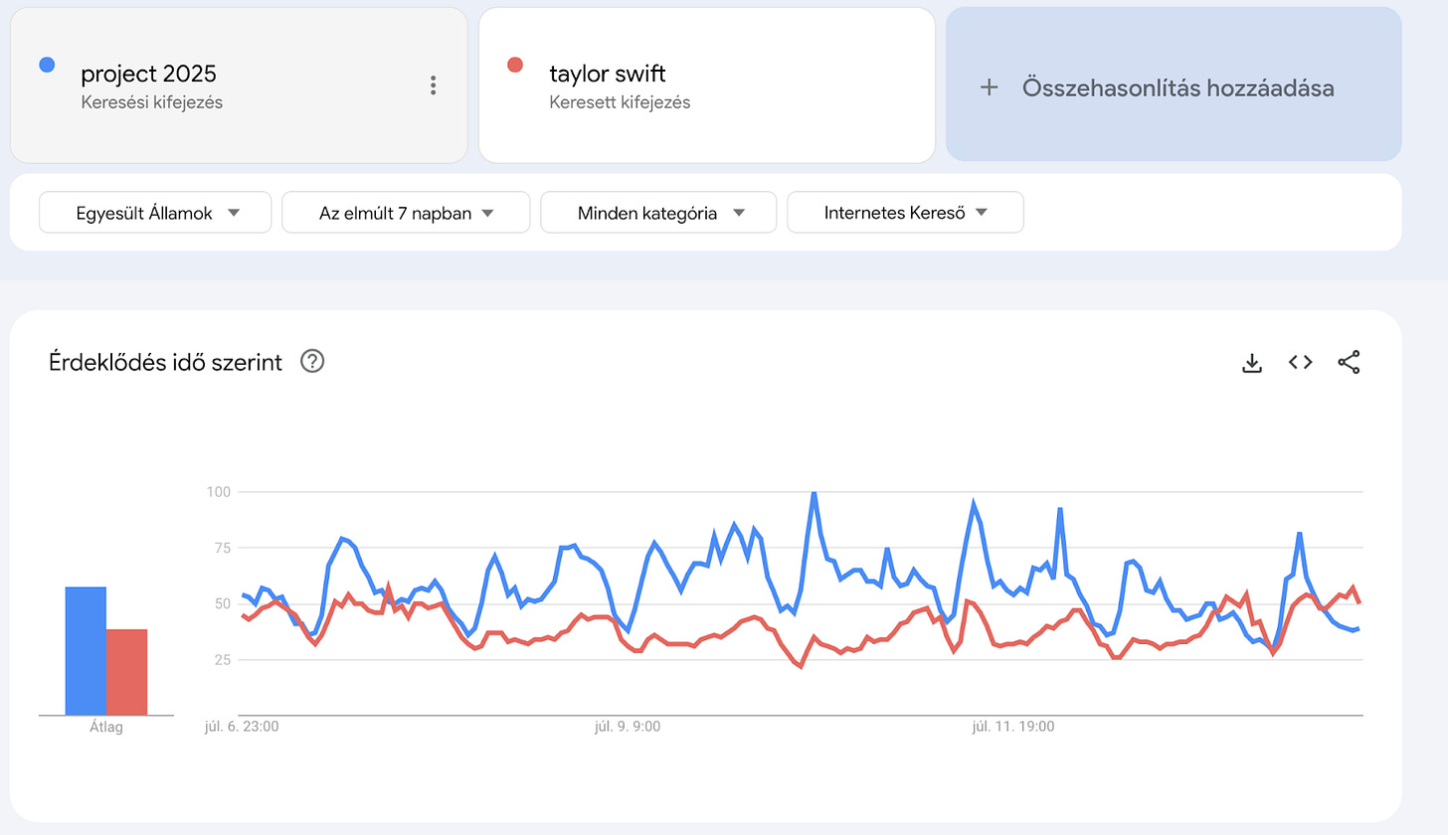Click the júl. 9. 9:00 axis label

point(627,727)
